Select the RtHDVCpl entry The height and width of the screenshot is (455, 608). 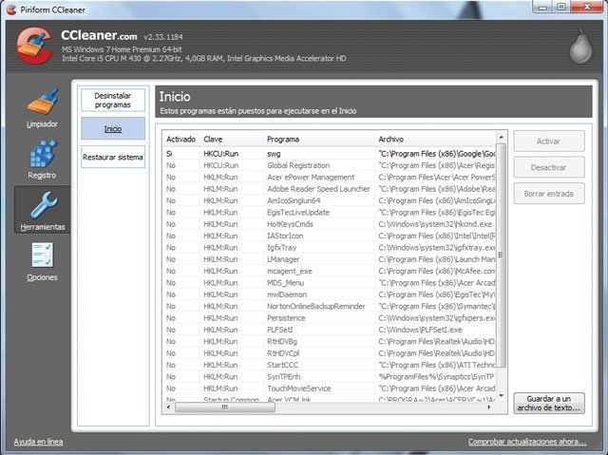(x=329, y=353)
